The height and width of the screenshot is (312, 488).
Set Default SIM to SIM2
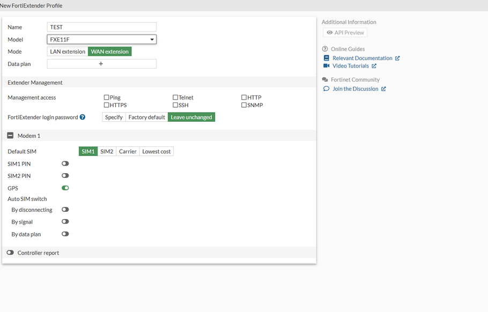107,152
